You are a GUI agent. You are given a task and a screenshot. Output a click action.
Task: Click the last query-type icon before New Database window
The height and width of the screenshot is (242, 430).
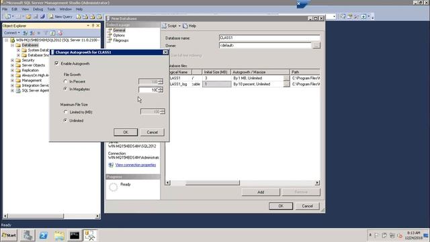[99, 17]
